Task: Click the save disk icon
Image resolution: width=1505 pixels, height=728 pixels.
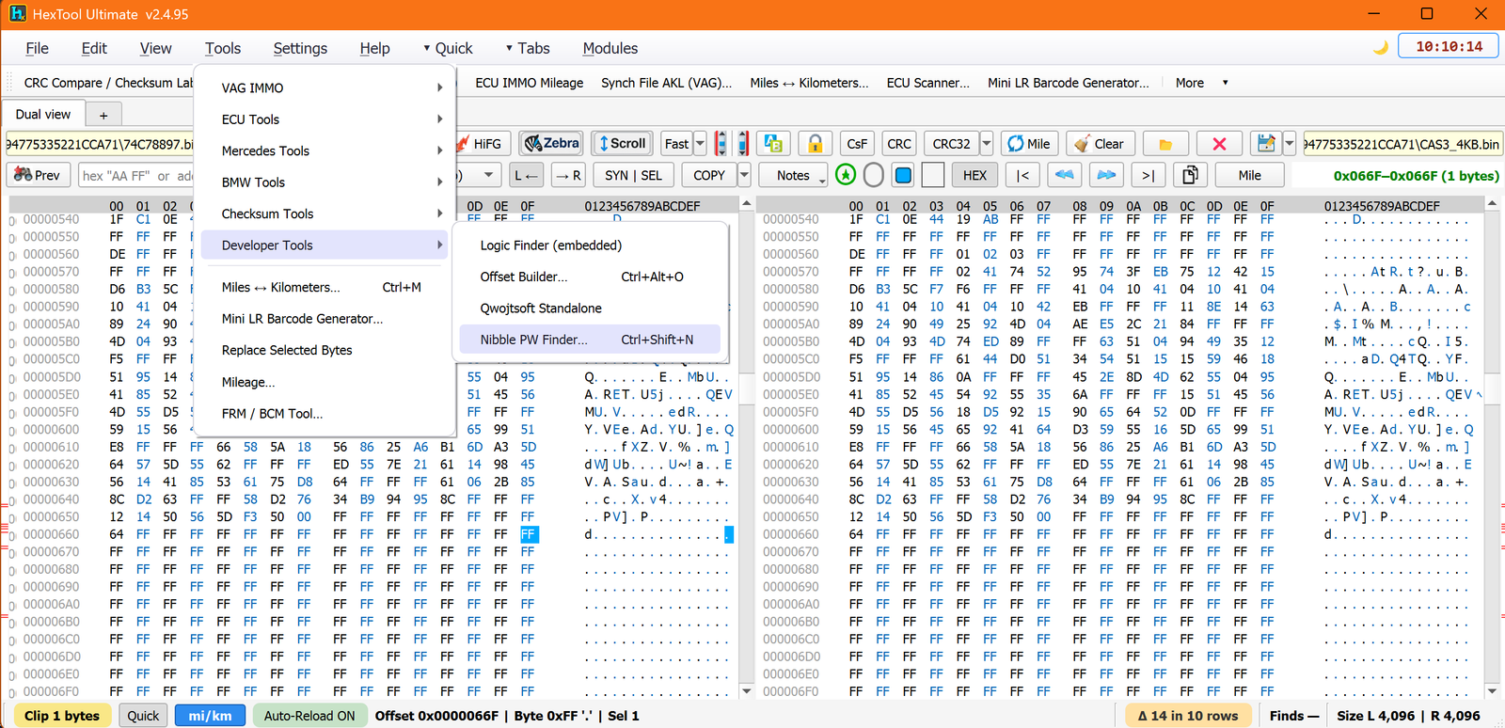Action: click(x=1266, y=143)
